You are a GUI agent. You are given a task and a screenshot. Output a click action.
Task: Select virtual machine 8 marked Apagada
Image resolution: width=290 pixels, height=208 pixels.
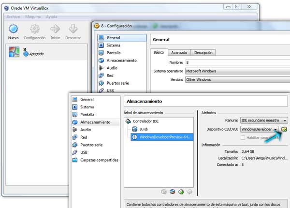(46, 52)
